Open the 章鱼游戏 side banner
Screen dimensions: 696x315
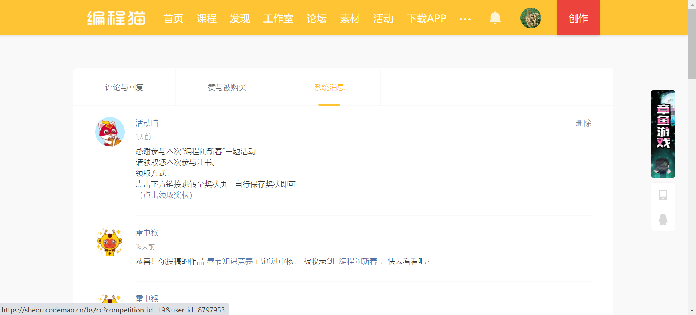663,134
